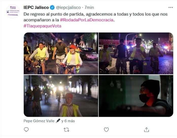Show the 'y 6 más' tagged people
This screenshot has height=138, width=177.
point(68,121)
